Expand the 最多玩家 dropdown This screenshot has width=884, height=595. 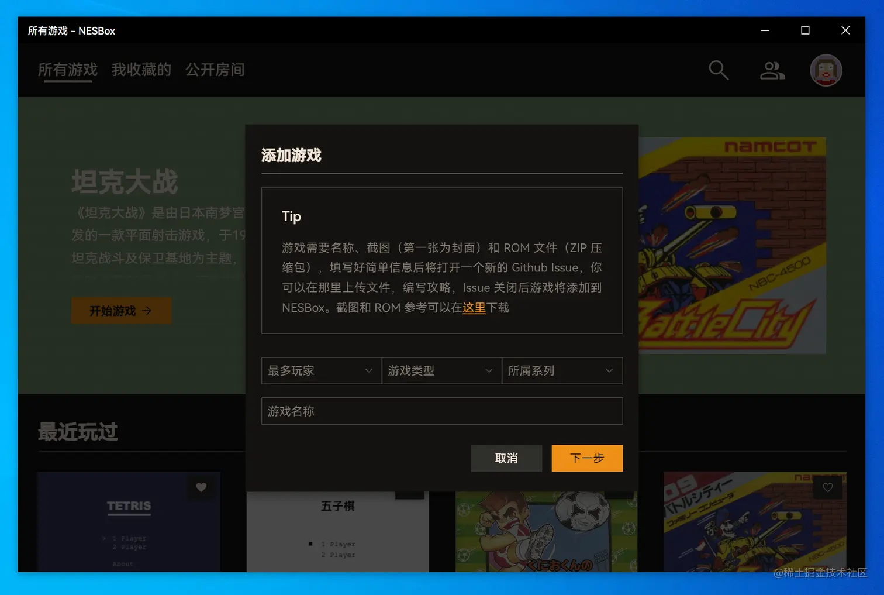coord(321,371)
